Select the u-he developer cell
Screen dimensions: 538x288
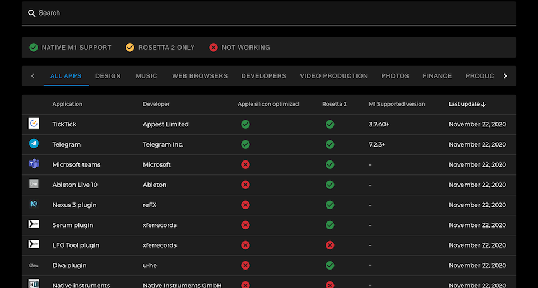[x=150, y=266]
